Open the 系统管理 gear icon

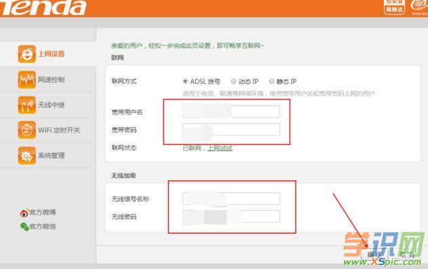[x=26, y=156]
